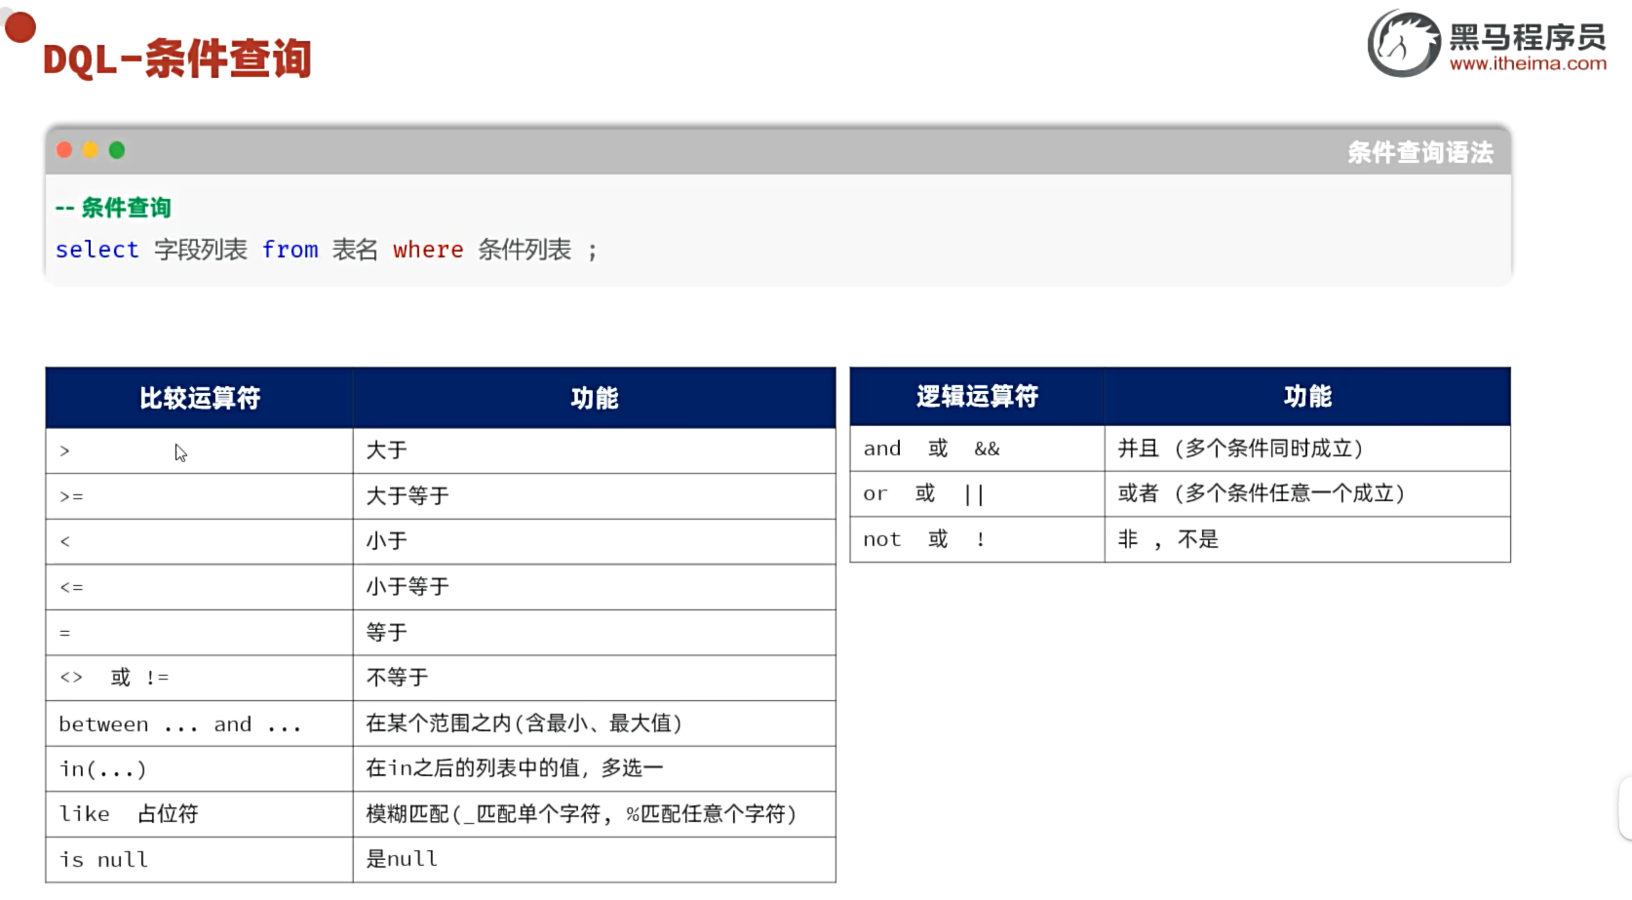Select the or 或 || cell
Screen dimensions: 1632x900
click(977, 493)
